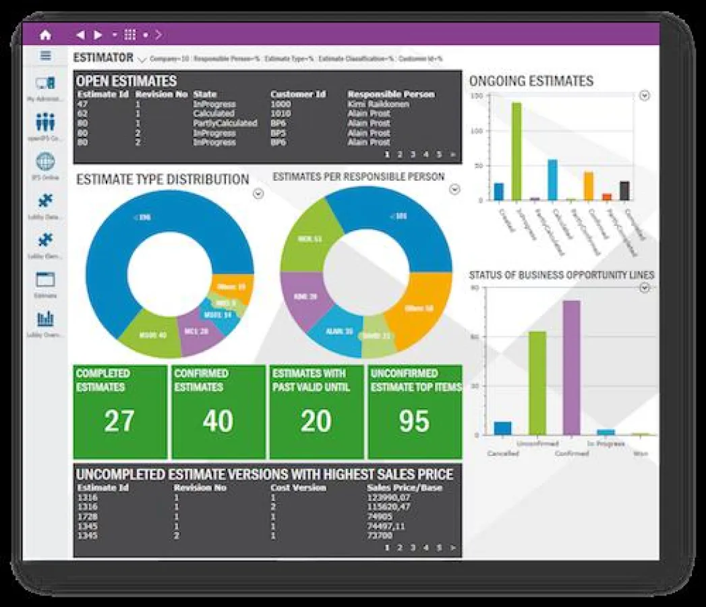The width and height of the screenshot is (706, 607).
Task: Open the Confirmed Estimates tile
Action: (218, 412)
